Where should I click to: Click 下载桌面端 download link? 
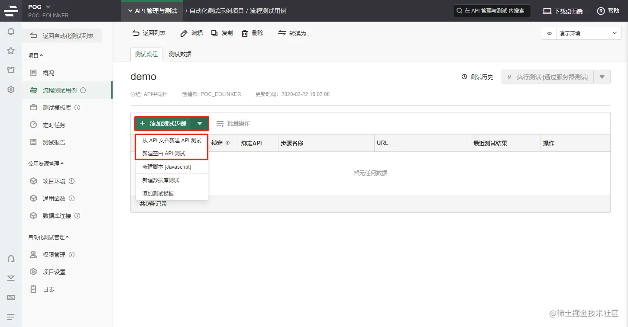pos(563,11)
